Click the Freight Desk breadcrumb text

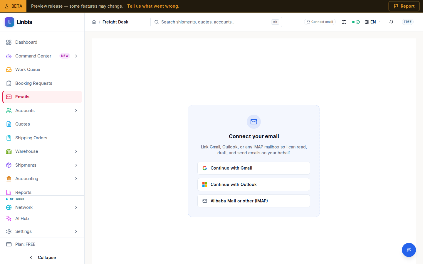(115, 22)
